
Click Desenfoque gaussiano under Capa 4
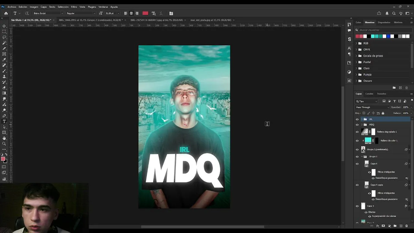pos(387,178)
